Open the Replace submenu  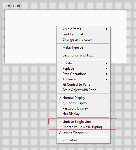click(x=83, y=69)
